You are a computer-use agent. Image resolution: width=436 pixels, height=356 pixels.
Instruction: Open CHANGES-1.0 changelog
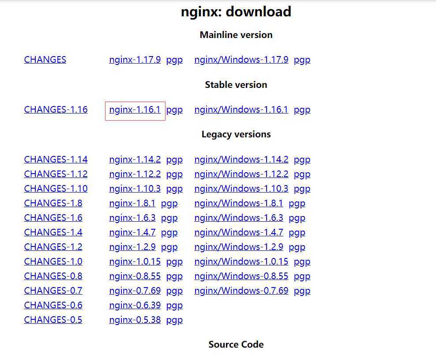click(x=53, y=261)
